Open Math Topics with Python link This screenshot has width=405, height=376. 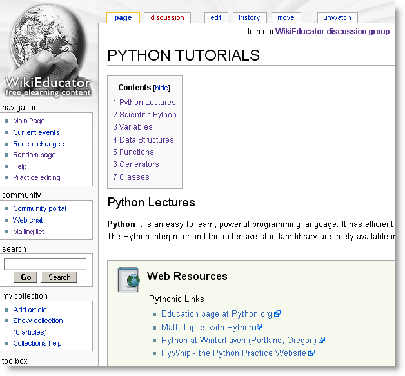pos(207,327)
